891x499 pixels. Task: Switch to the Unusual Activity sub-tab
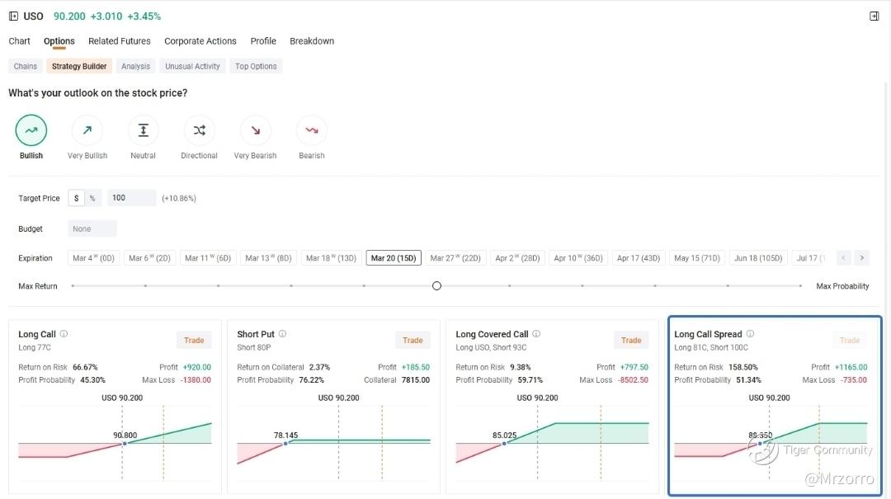tap(192, 66)
